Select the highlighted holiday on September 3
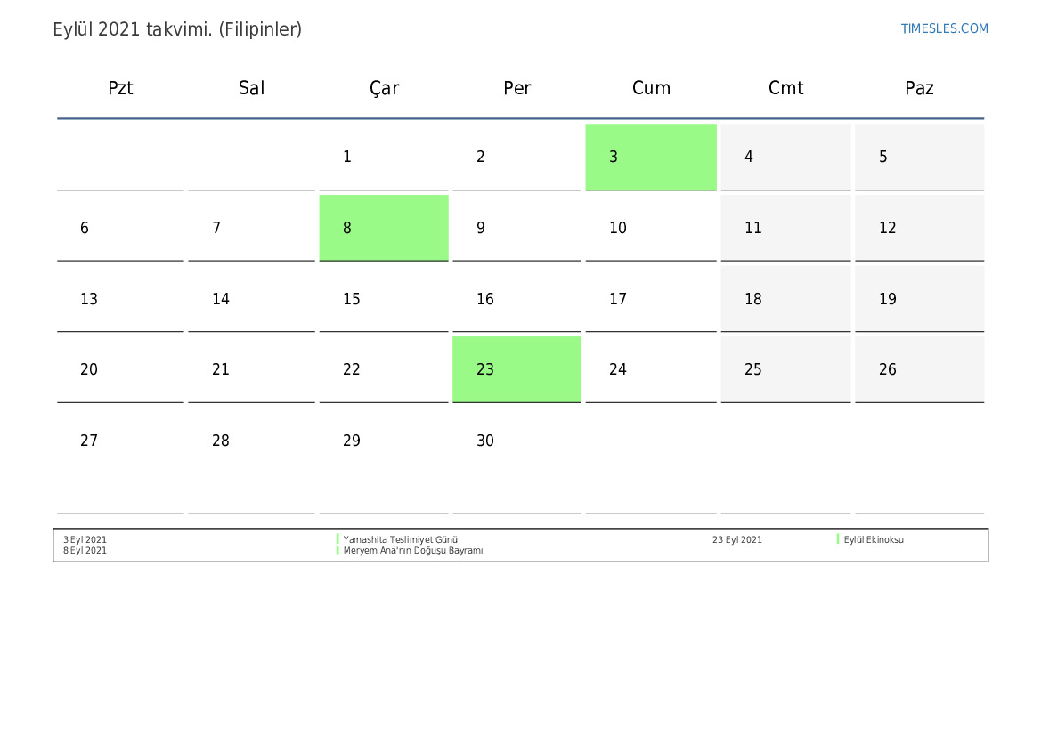1041x736 pixels. 651,157
